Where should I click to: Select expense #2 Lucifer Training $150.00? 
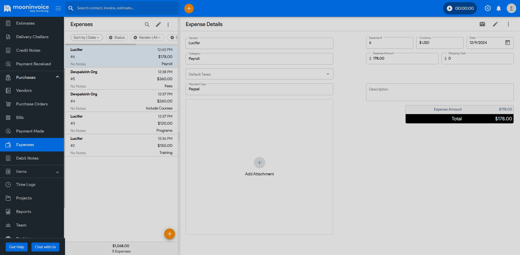click(121, 145)
